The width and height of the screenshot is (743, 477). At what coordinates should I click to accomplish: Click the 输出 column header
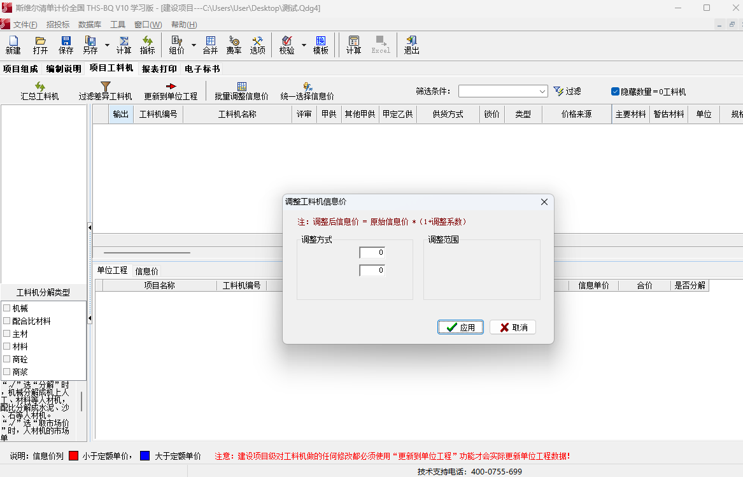[x=121, y=114]
